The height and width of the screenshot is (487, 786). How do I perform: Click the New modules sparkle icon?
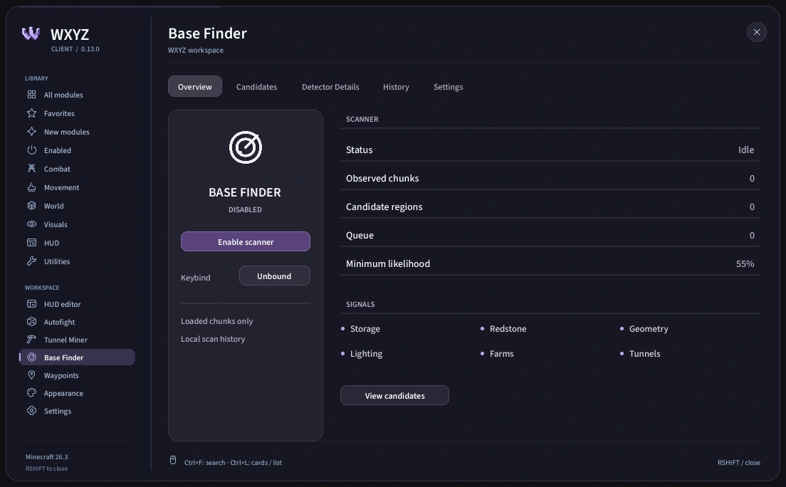31,132
